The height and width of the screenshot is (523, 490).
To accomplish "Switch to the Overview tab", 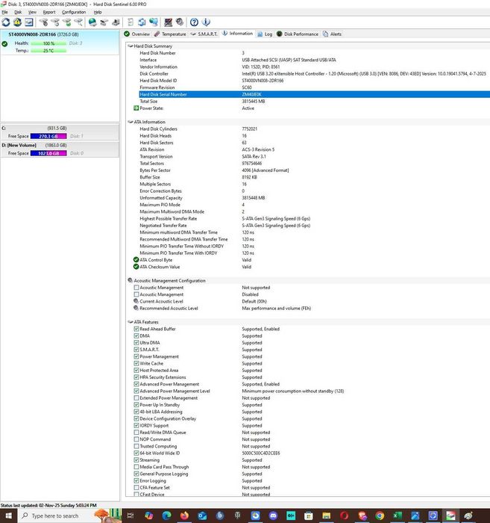I will point(136,34).
